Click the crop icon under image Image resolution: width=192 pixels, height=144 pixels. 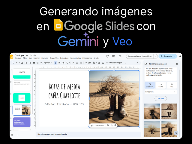(x=111, y=125)
